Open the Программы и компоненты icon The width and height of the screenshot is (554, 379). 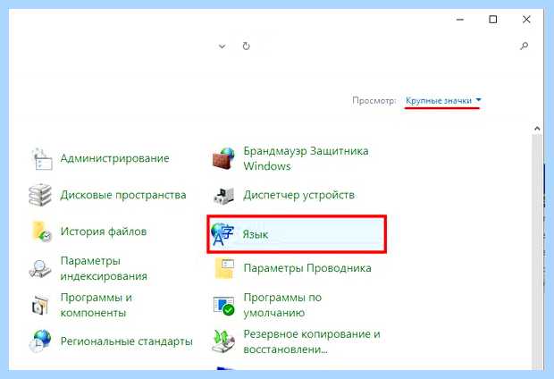pos(40,305)
